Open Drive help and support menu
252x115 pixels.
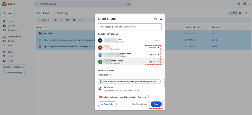(x=238, y=4)
